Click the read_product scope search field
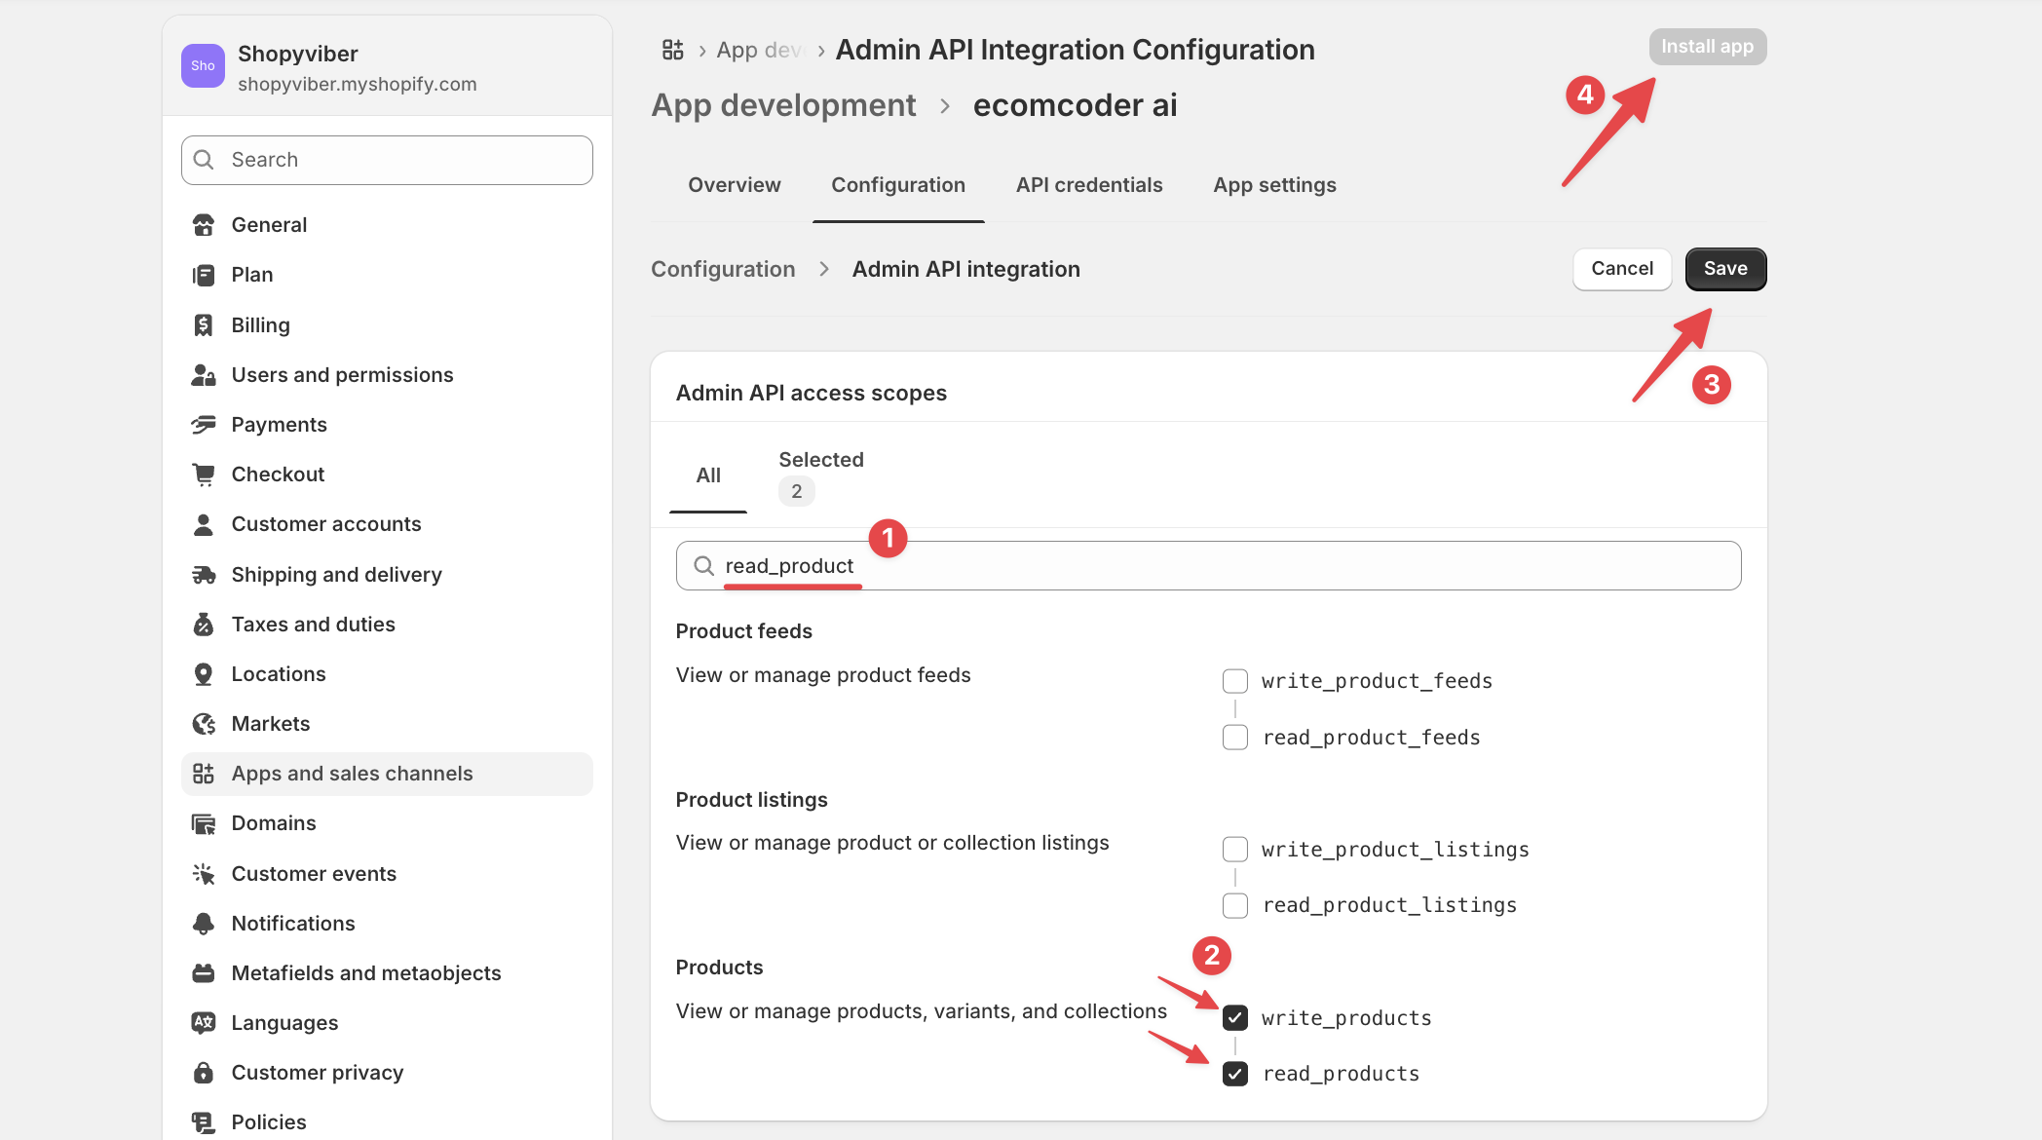Screen dimensions: 2042x1140 [x=1072, y=565]
